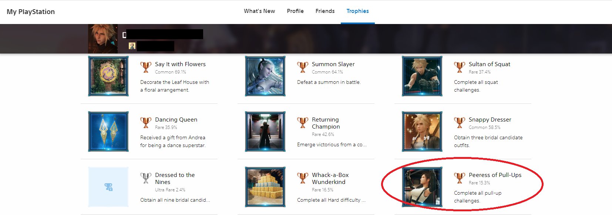Open the Say It with Flowers trophy title
Viewport: 612px width, 215px height.
pos(180,64)
